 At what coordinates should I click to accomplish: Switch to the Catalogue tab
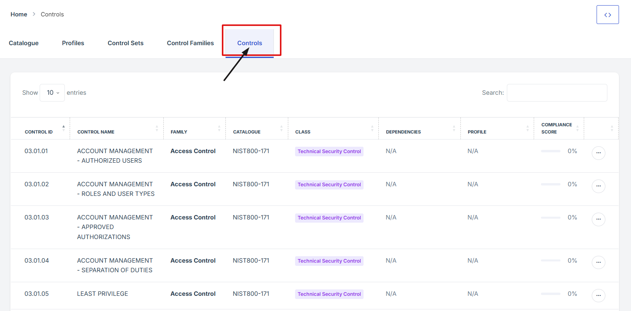pyautogui.click(x=24, y=43)
